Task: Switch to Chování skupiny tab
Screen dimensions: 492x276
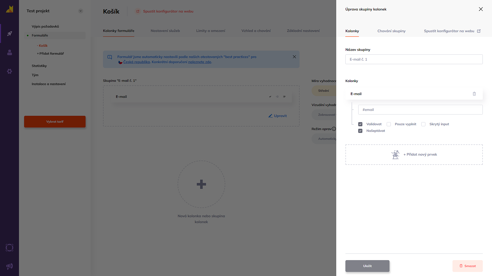Action: tap(391, 31)
